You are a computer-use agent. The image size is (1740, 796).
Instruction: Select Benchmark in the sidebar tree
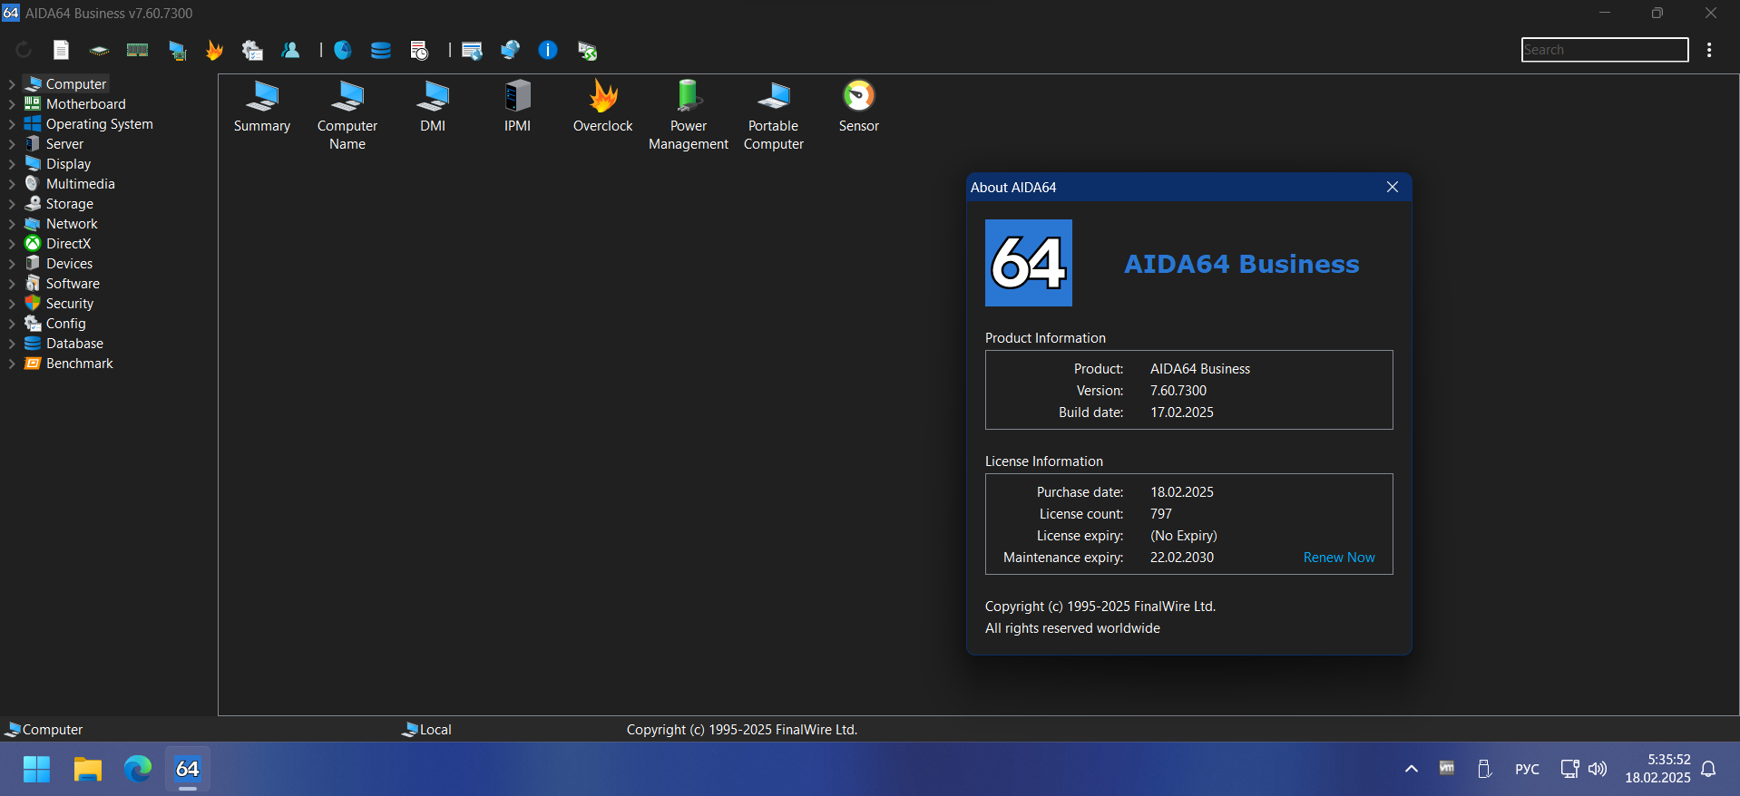(79, 364)
